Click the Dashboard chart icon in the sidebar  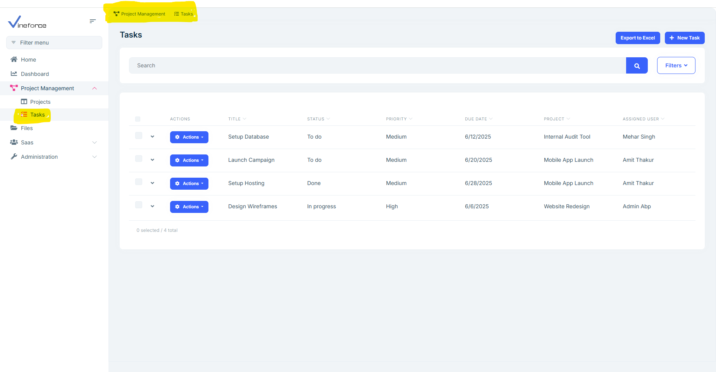pos(14,74)
